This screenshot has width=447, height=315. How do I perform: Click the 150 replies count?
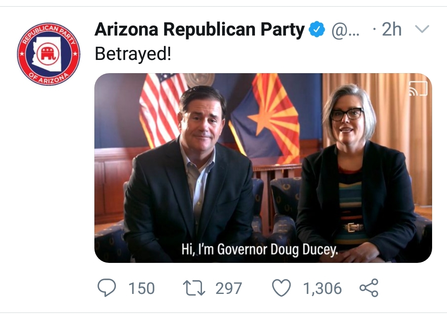(142, 288)
